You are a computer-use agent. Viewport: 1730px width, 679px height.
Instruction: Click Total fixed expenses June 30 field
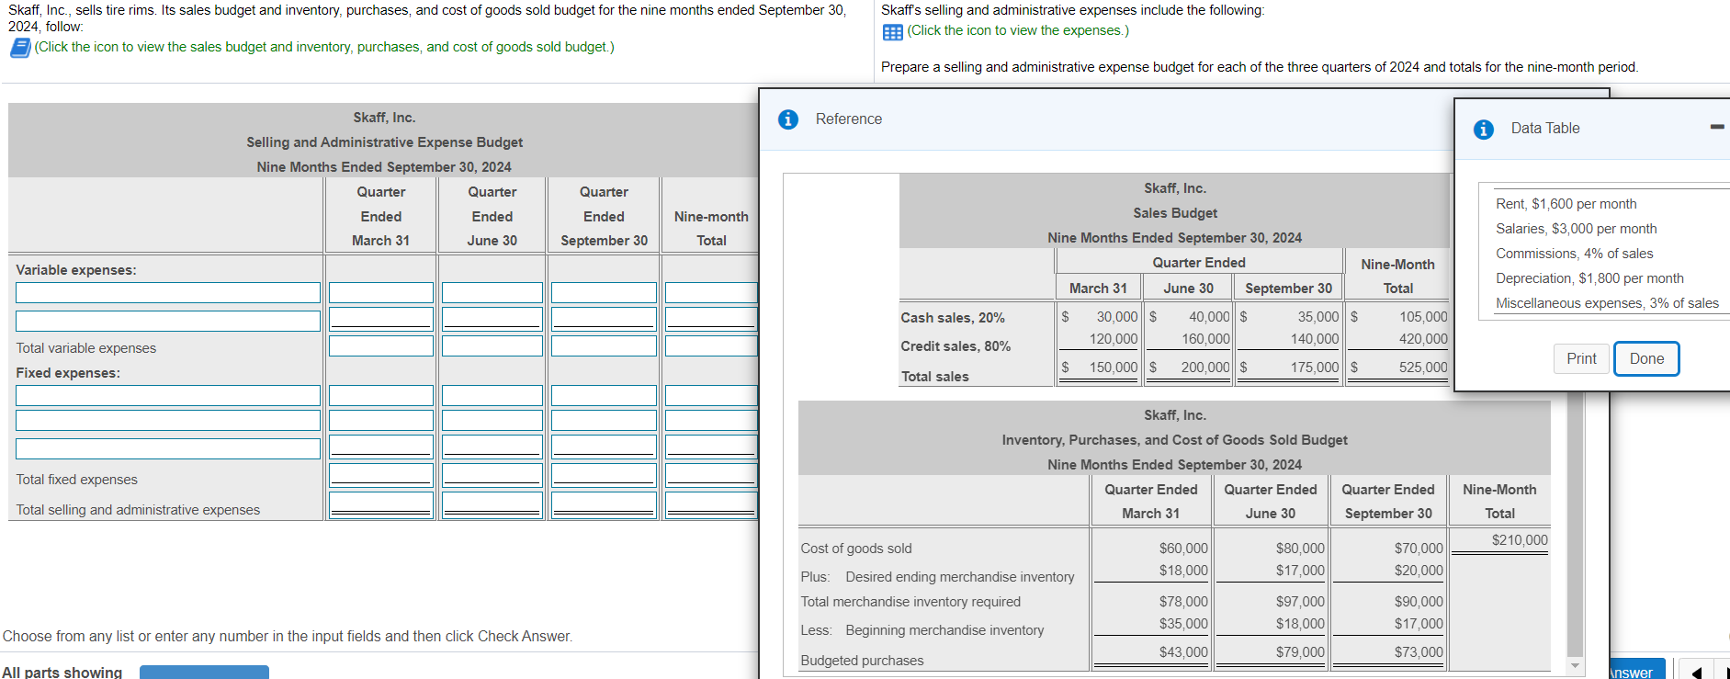pos(492,476)
